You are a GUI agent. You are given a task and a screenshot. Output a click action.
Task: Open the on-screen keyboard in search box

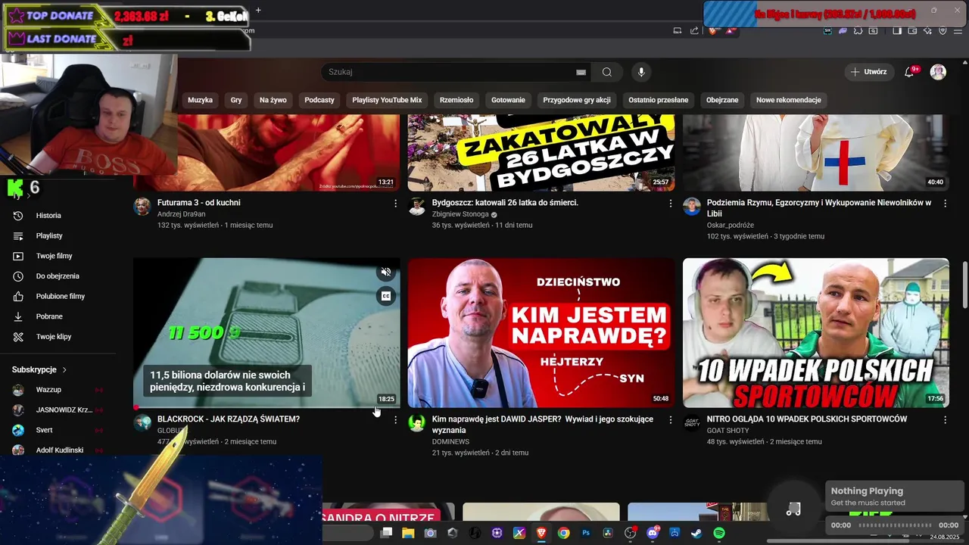pyautogui.click(x=581, y=72)
